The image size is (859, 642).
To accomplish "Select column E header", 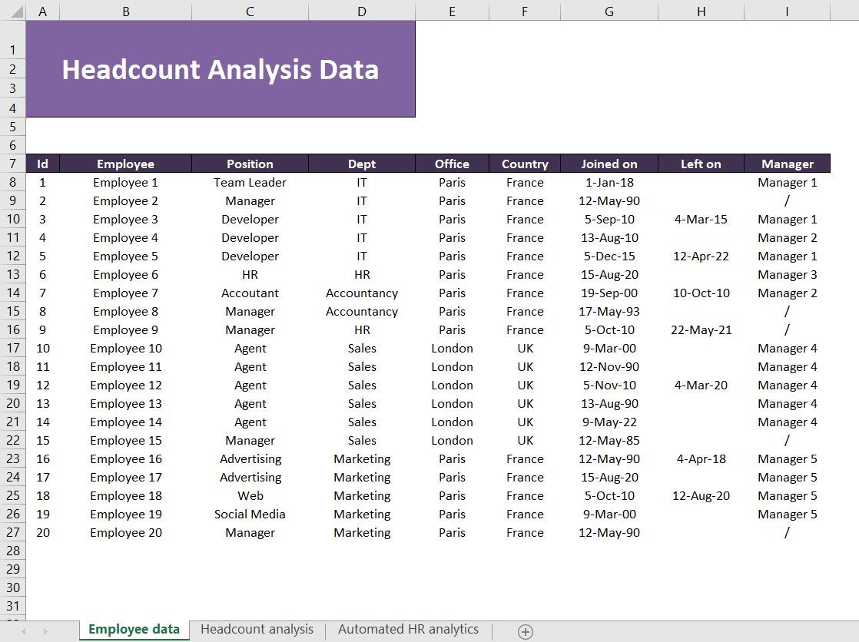I will [x=452, y=12].
